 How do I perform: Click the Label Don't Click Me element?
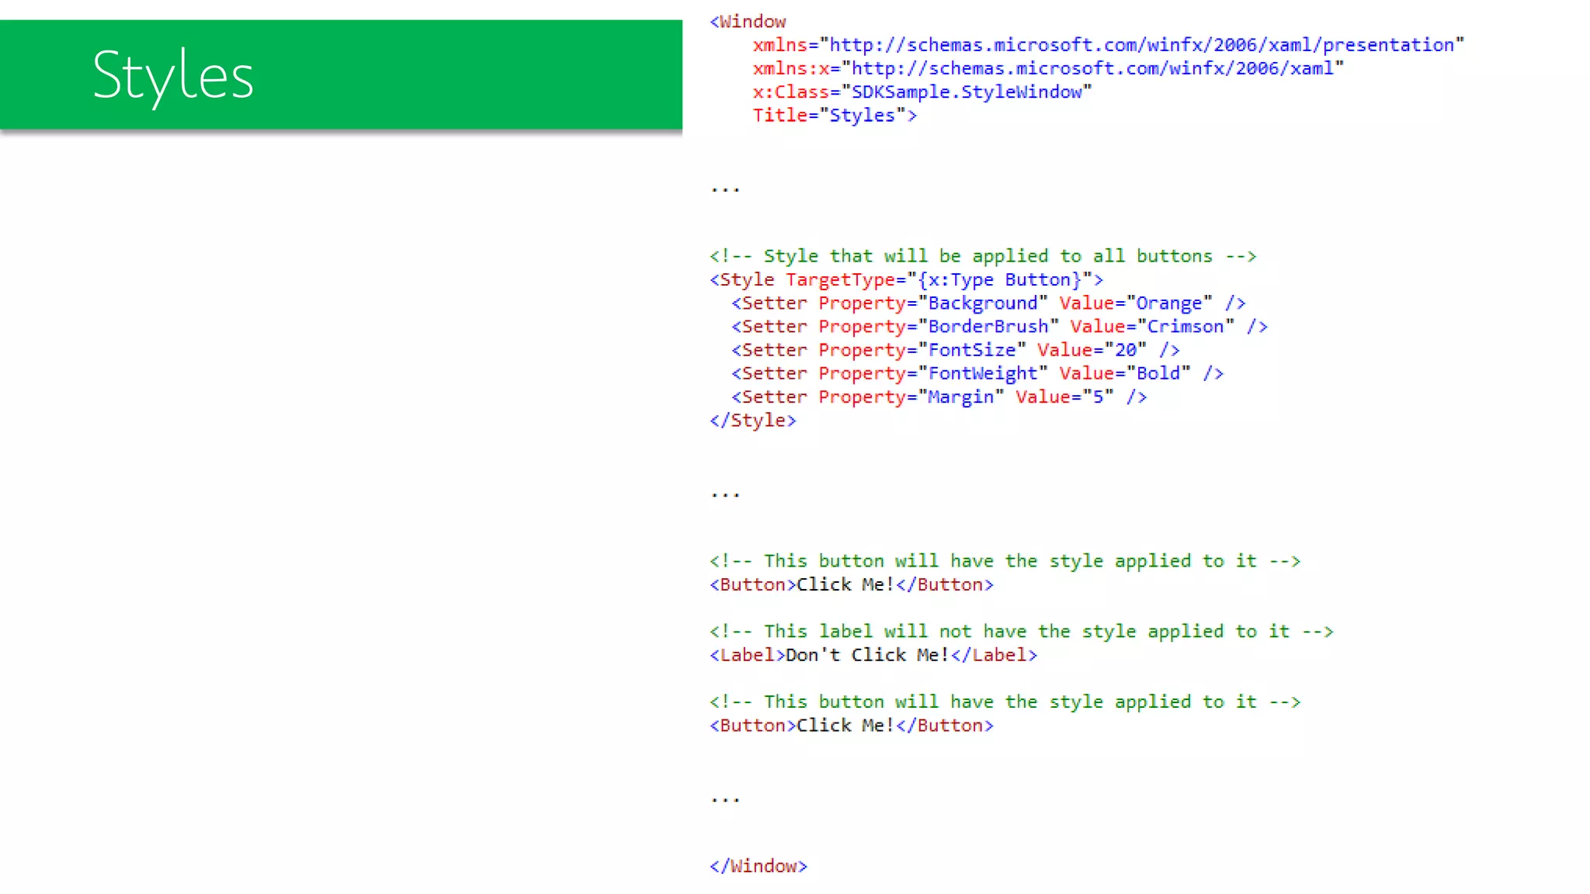pos(873,655)
